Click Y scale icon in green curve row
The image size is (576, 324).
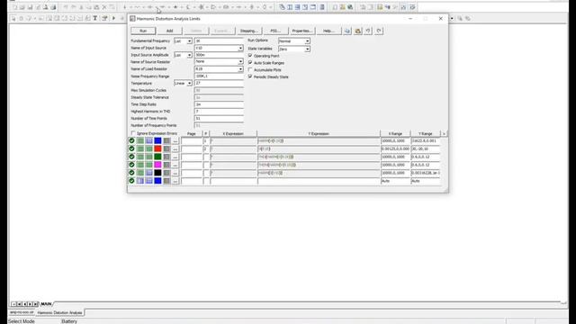click(x=149, y=157)
